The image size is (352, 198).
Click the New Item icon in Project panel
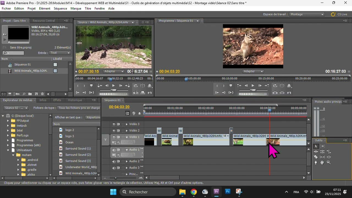coord(36,94)
